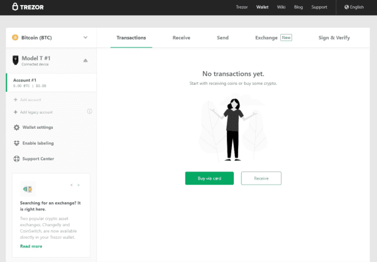
Task: Select Account #1 in the sidebar
Action: point(52,83)
